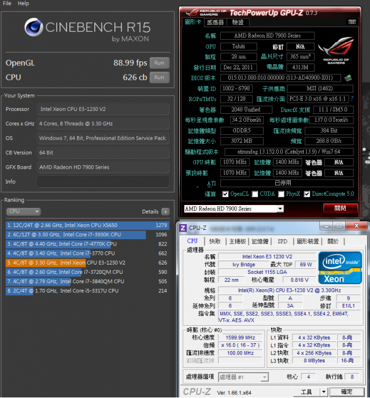Toggle the OpenCL checkbox in GPU-Z
Image resolution: width=370 pixels, height=398 pixels.
click(x=225, y=194)
